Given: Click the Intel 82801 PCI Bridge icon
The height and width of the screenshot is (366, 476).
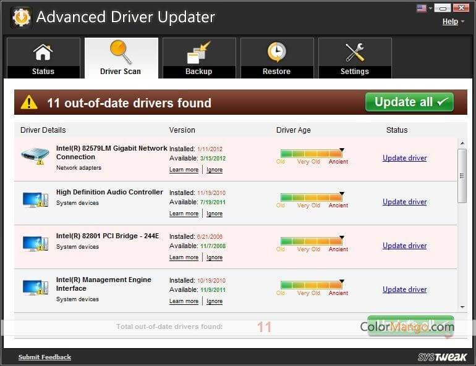Looking at the screenshot, I should pos(35,244).
